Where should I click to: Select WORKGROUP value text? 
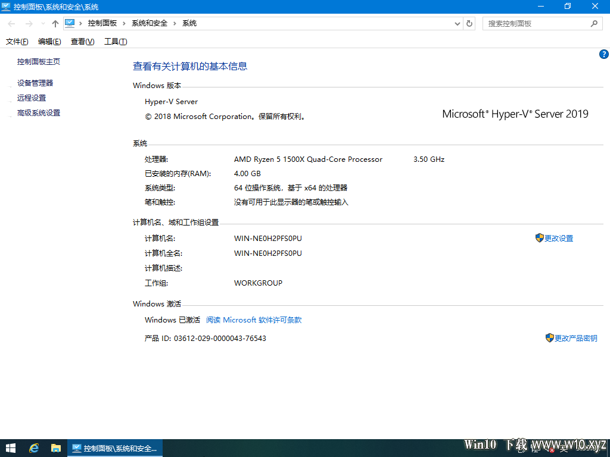tap(259, 283)
